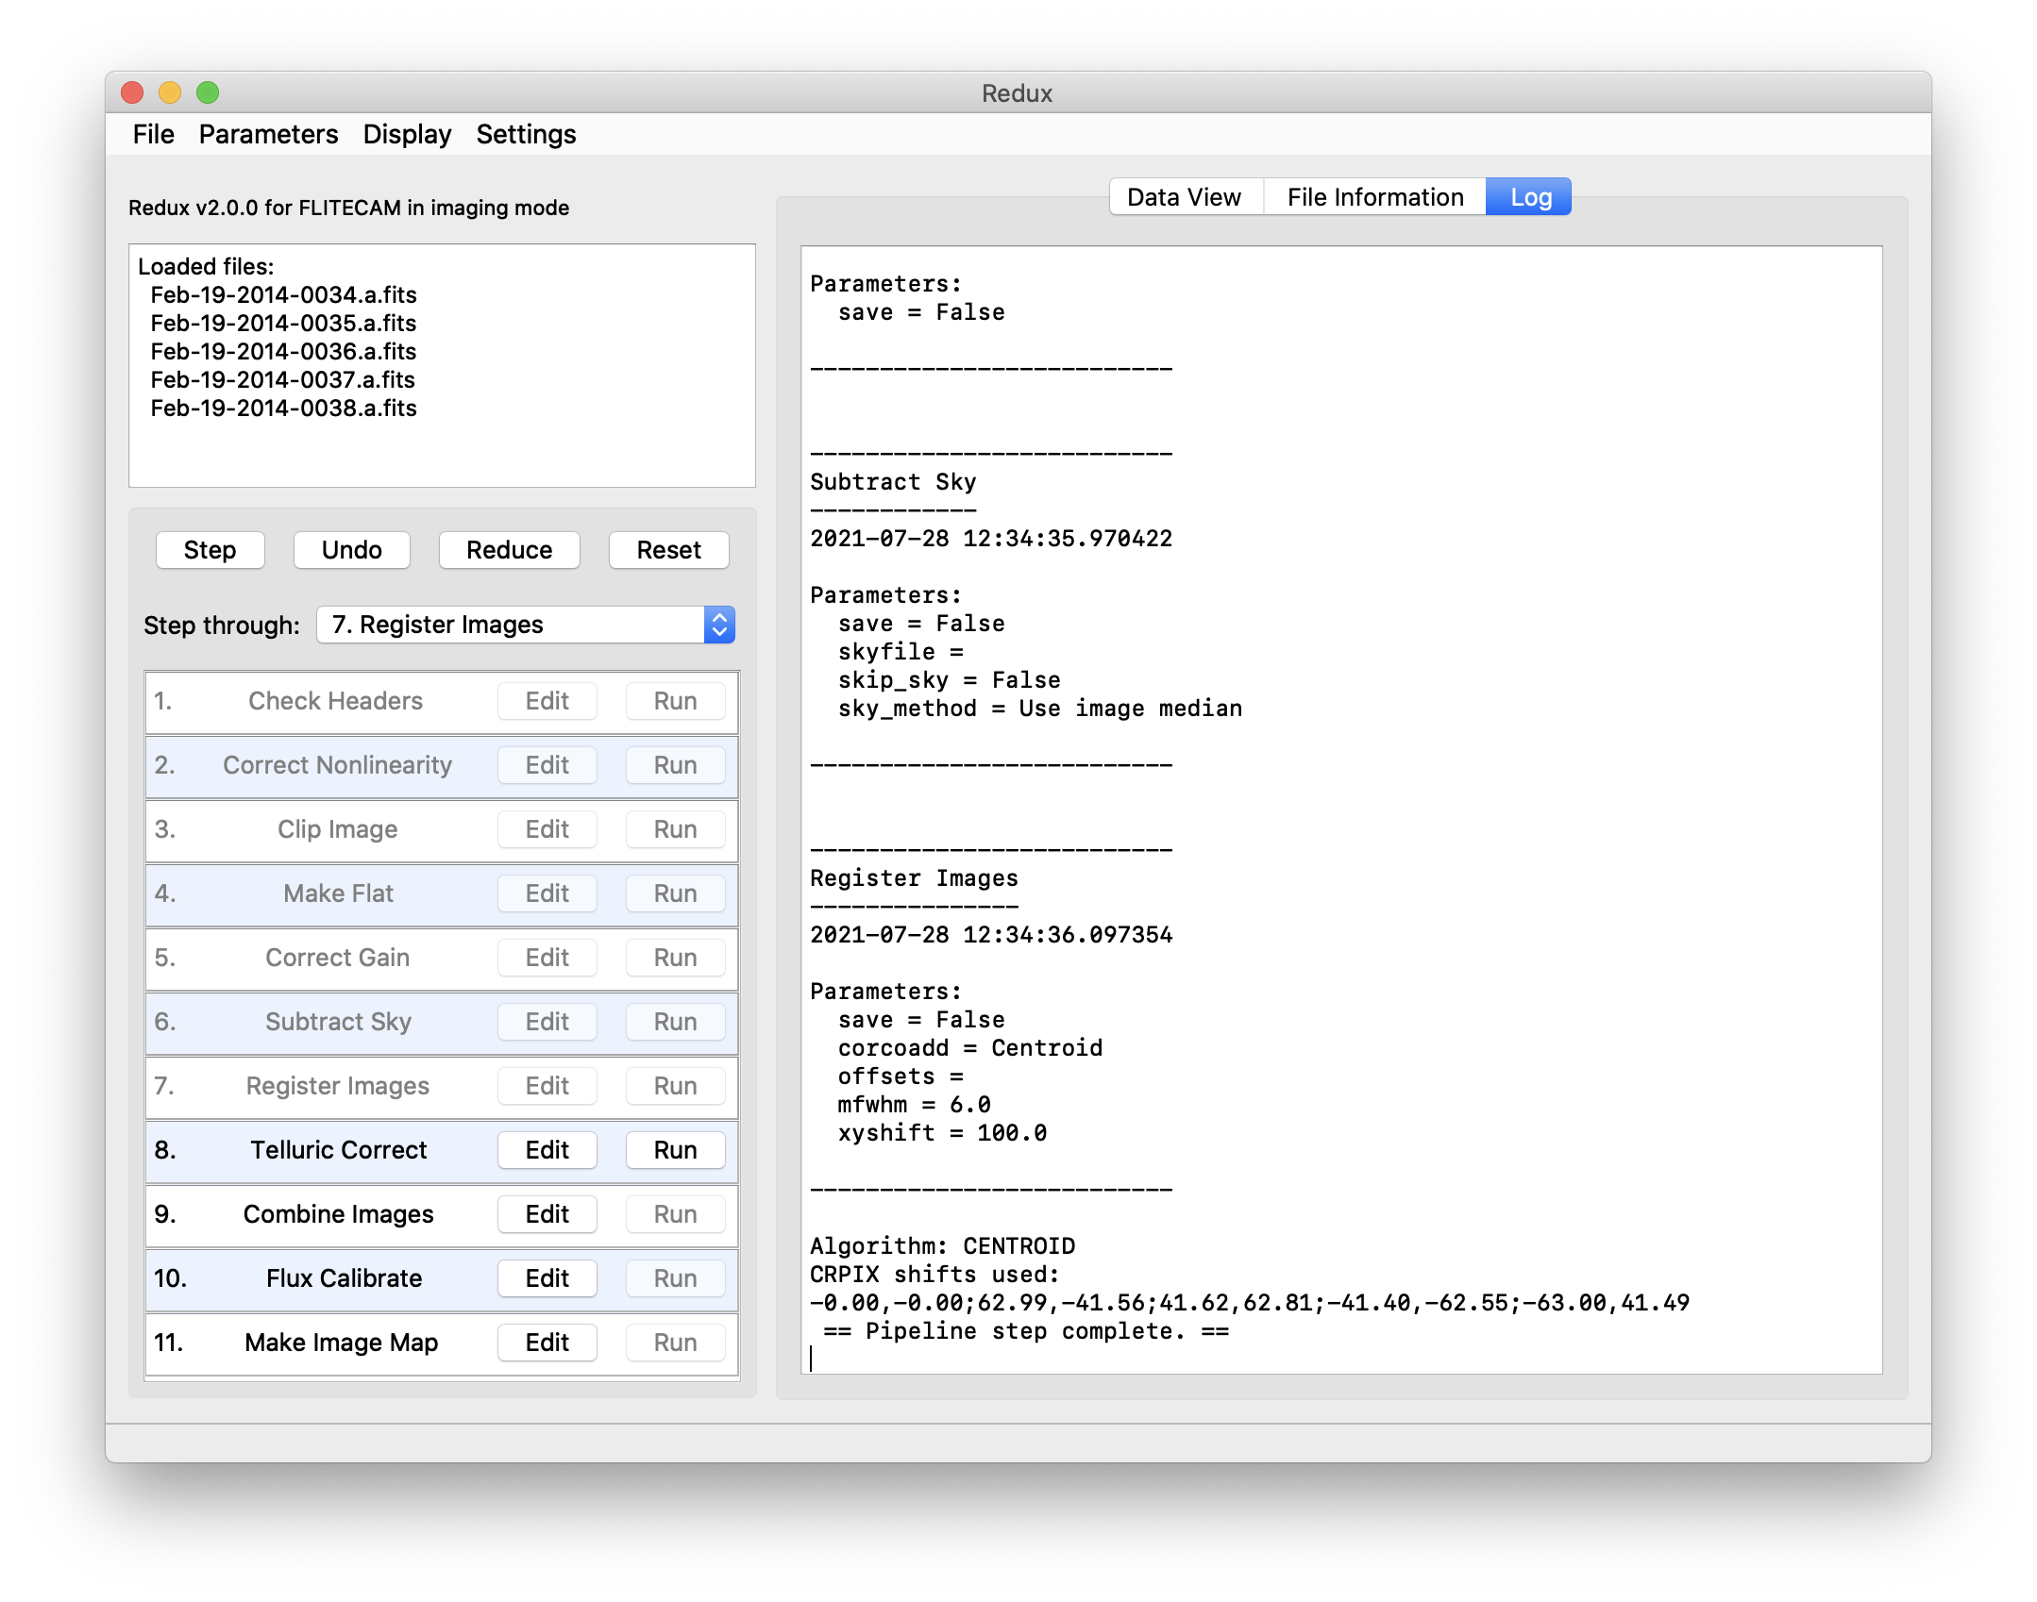Open the Settings menu
The width and height of the screenshot is (2037, 1602).
point(526,134)
